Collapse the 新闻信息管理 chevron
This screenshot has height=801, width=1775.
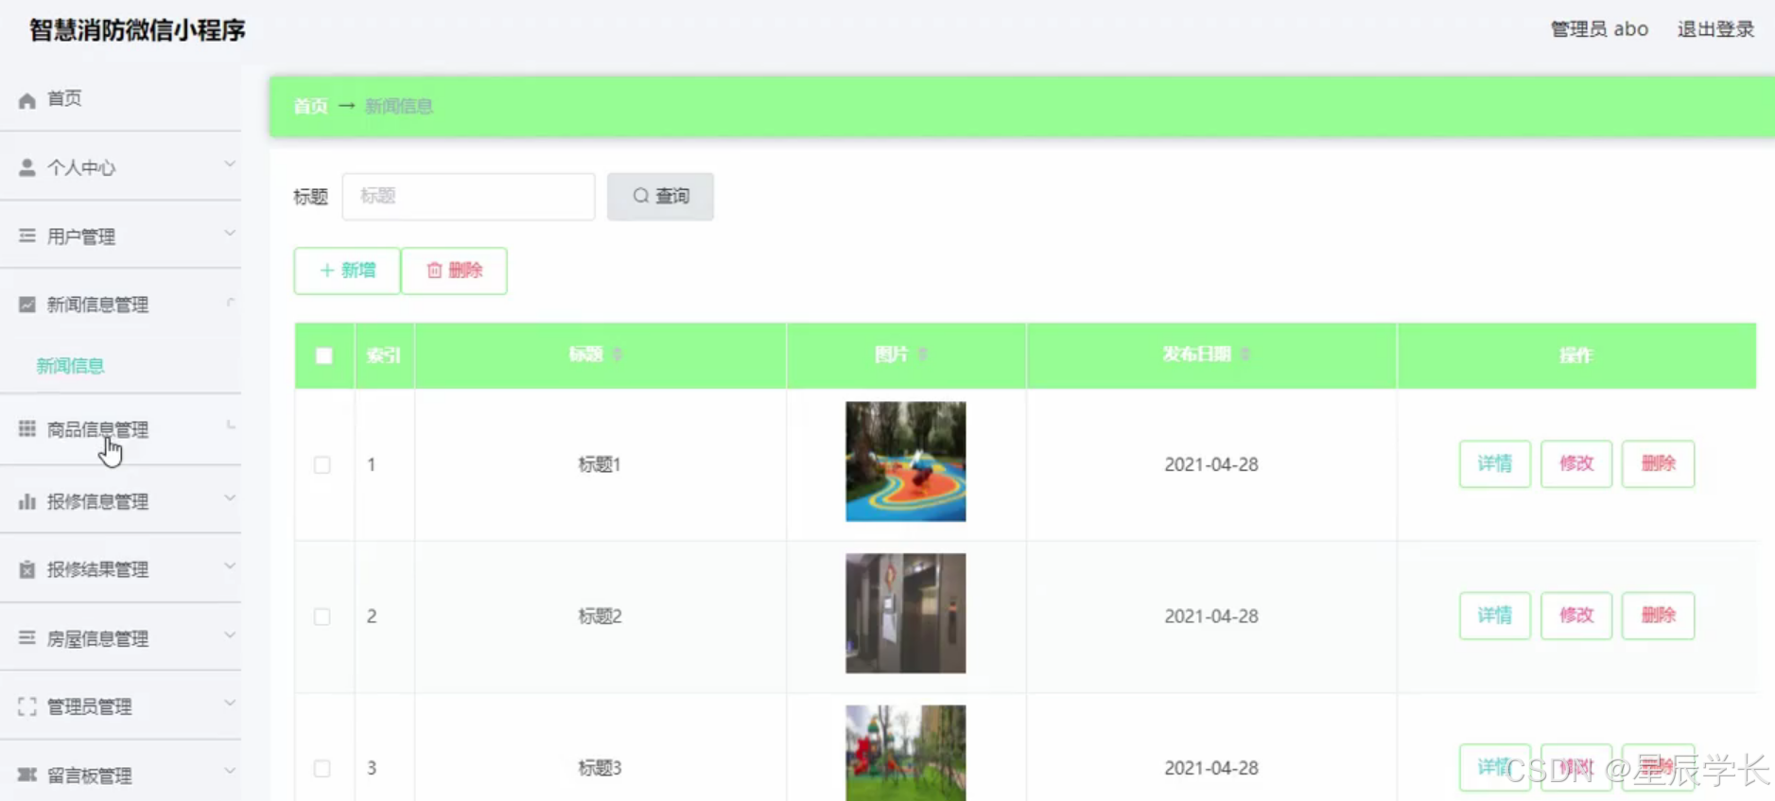click(230, 303)
